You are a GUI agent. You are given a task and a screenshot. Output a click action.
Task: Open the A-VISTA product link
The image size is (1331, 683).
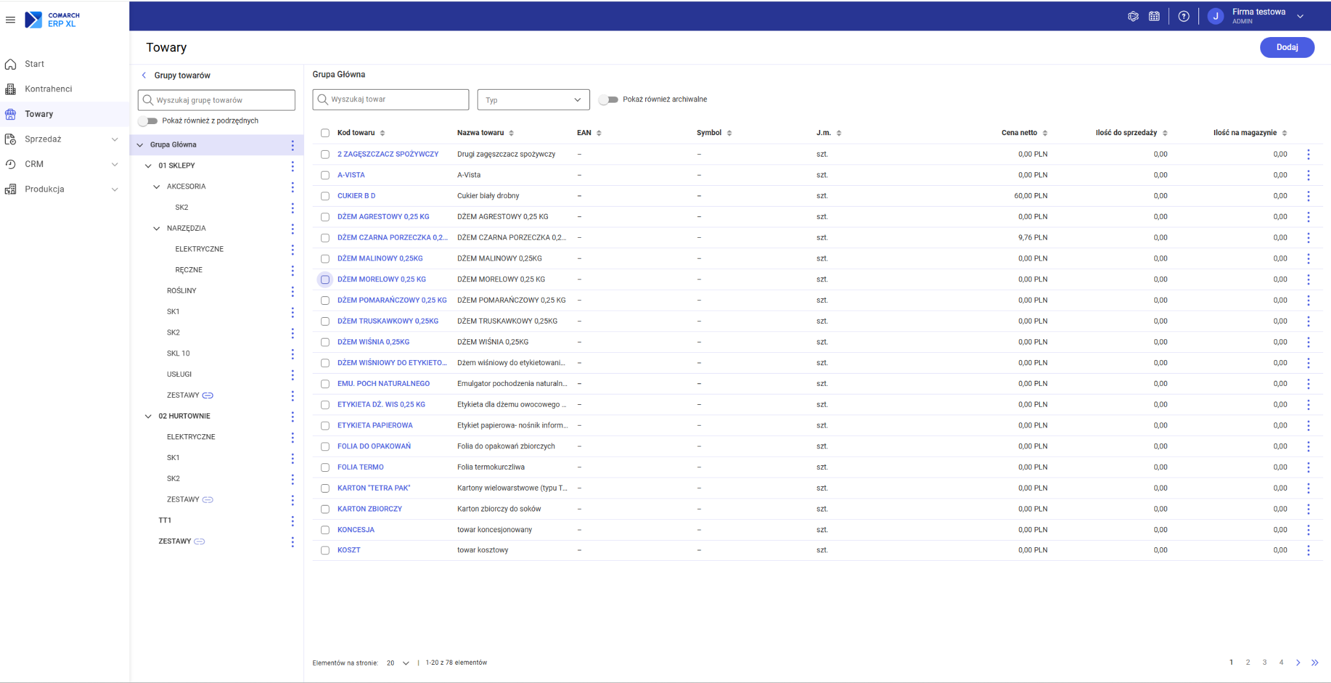pyautogui.click(x=351, y=175)
